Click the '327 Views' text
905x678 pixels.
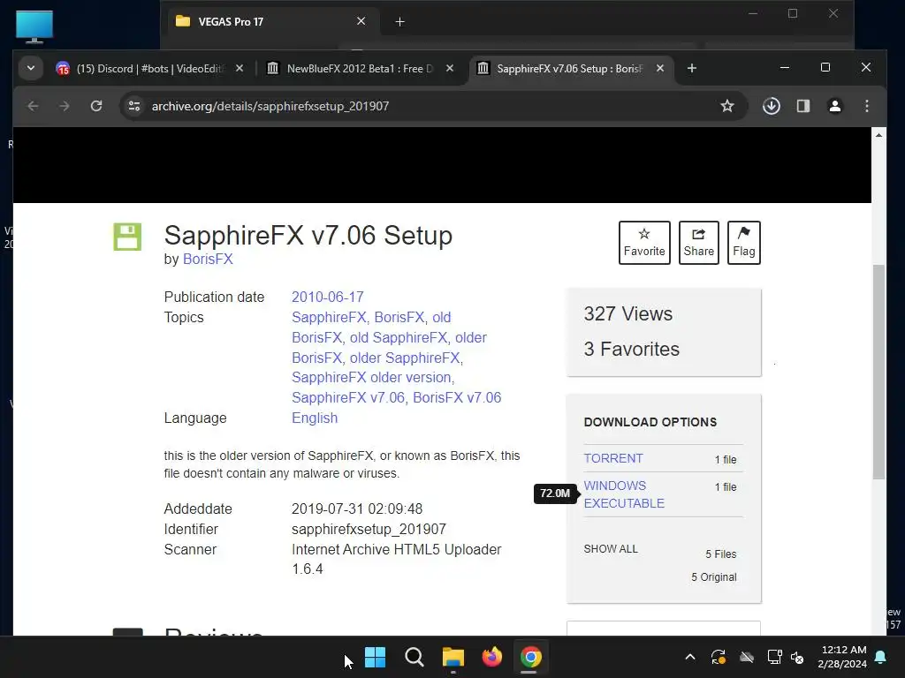pos(628,313)
